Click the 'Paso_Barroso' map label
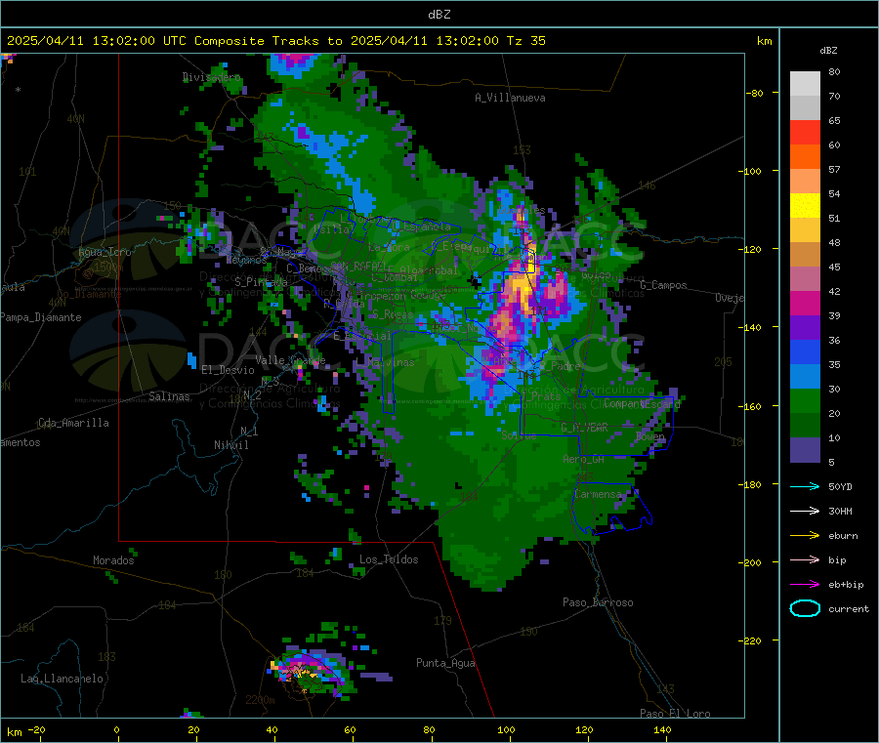This screenshot has width=879, height=743. coord(598,602)
